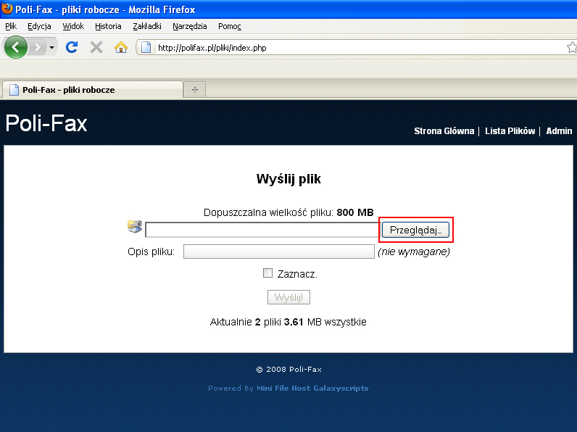Image resolution: width=577 pixels, height=432 pixels.
Task: Click the Stop loading X icon
Action: click(96, 47)
